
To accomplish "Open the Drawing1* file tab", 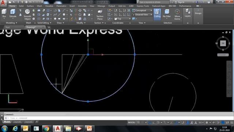I will point(31,27).
